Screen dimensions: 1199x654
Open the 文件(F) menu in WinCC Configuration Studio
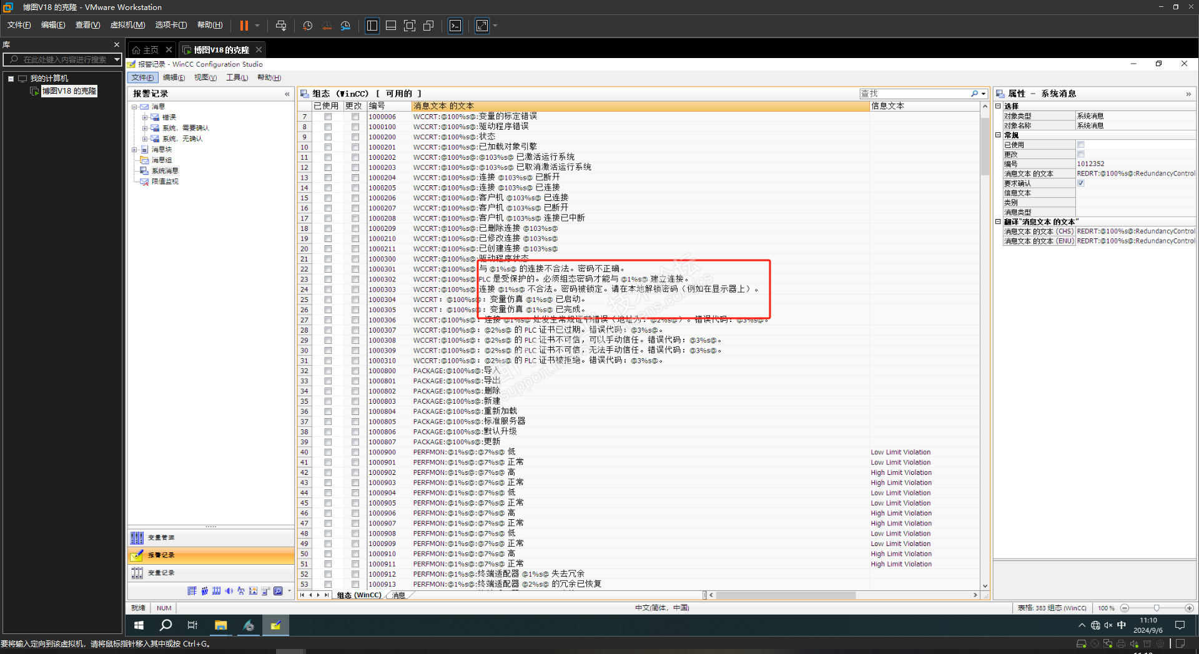[142, 77]
